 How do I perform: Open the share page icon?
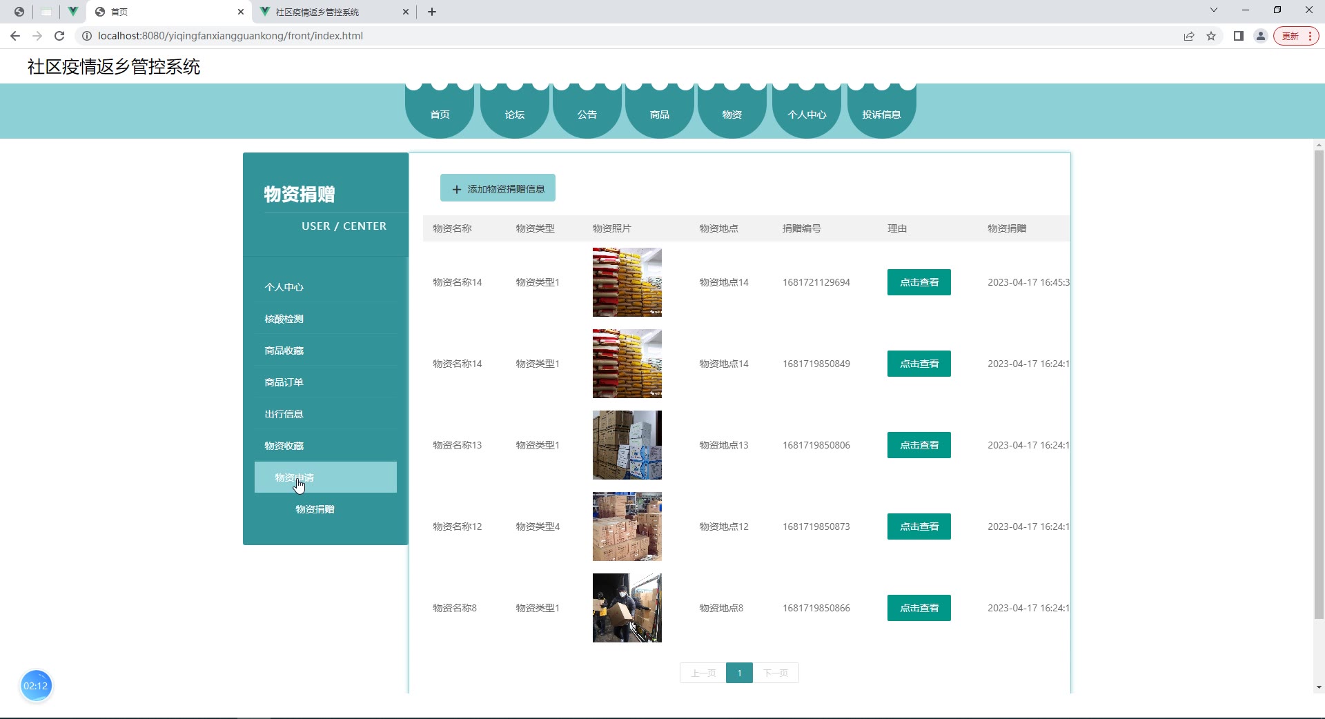pyautogui.click(x=1189, y=36)
